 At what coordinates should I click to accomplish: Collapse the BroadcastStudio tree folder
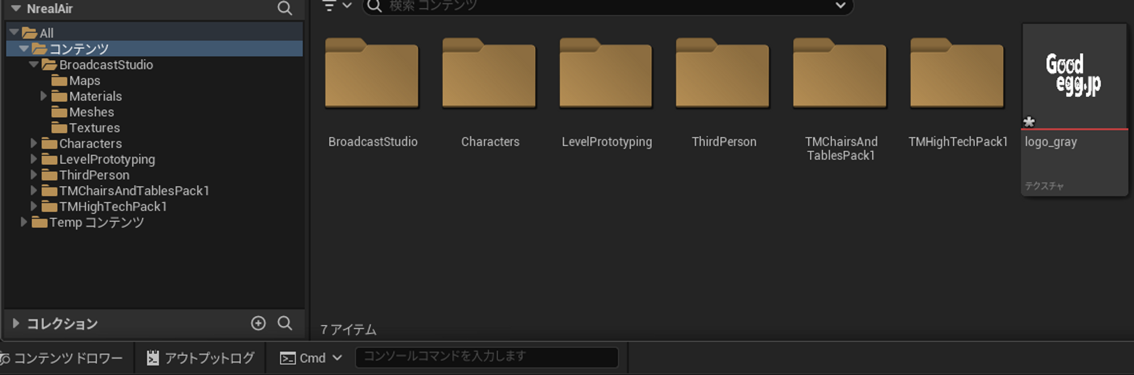click(x=34, y=65)
